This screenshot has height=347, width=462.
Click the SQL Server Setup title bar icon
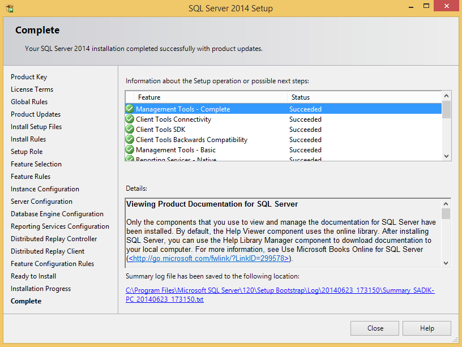point(10,8)
